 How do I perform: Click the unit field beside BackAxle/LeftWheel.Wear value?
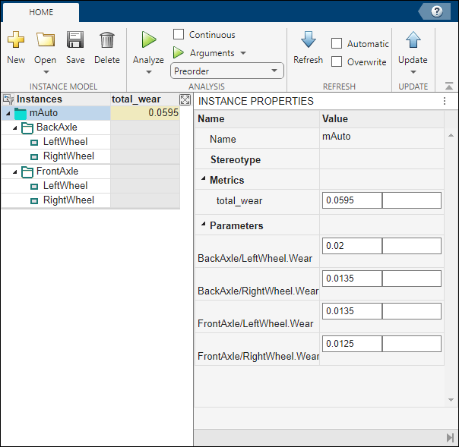tap(412, 246)
